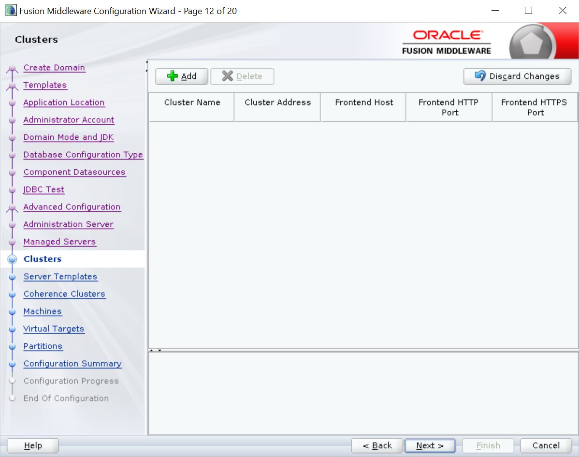This screenshot has height=457, width=579.
Task: Click the wizard application icon in title bar
Action: [x=11, y=10]
